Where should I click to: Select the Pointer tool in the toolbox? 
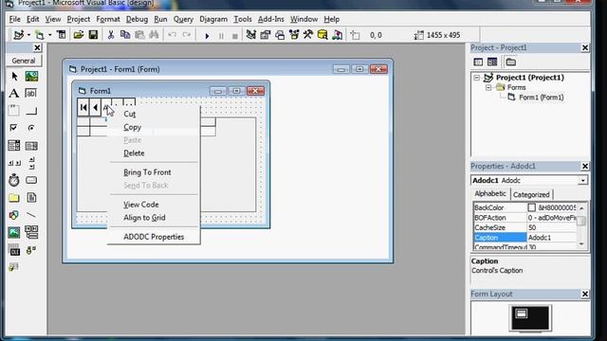(x=14, y=76)
